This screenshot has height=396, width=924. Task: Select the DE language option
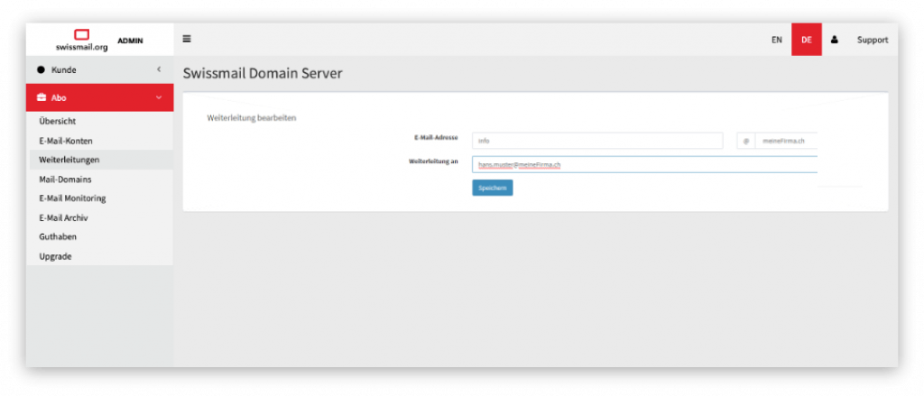tap(806, 40)
